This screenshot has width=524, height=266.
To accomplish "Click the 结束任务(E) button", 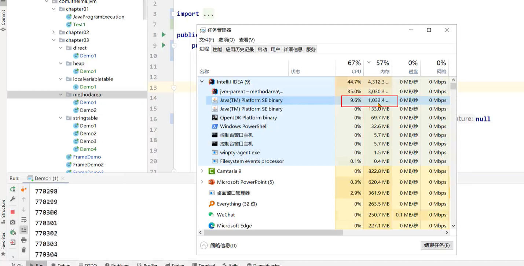I will coord(437,245).
